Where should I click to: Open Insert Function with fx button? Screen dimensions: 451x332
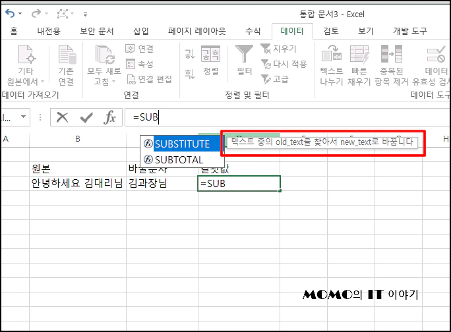[x=109, y=117]
